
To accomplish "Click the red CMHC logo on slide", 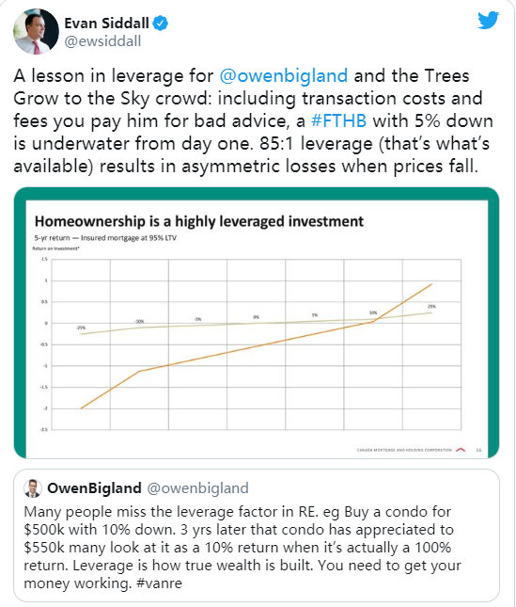I will [x=461, y=450].
